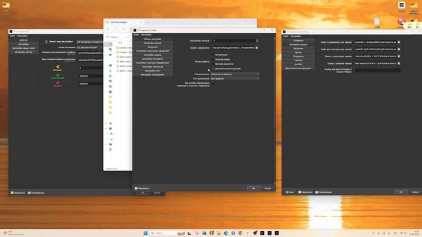This screenshot has width=422, height=237.
Task: Open Настройки menu in the right window
Action: pos(295,36)
